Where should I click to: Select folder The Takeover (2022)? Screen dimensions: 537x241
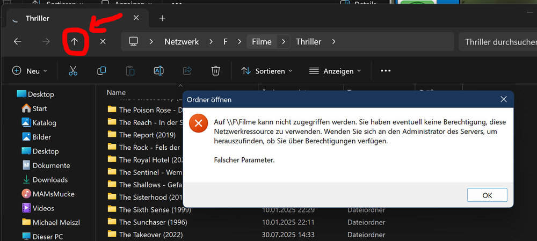click(145, 235)
